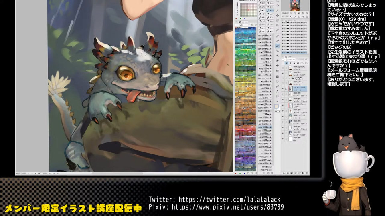The image size is (385, 216).
Task: Select the Airbrush tool
Action: (278, 51)
